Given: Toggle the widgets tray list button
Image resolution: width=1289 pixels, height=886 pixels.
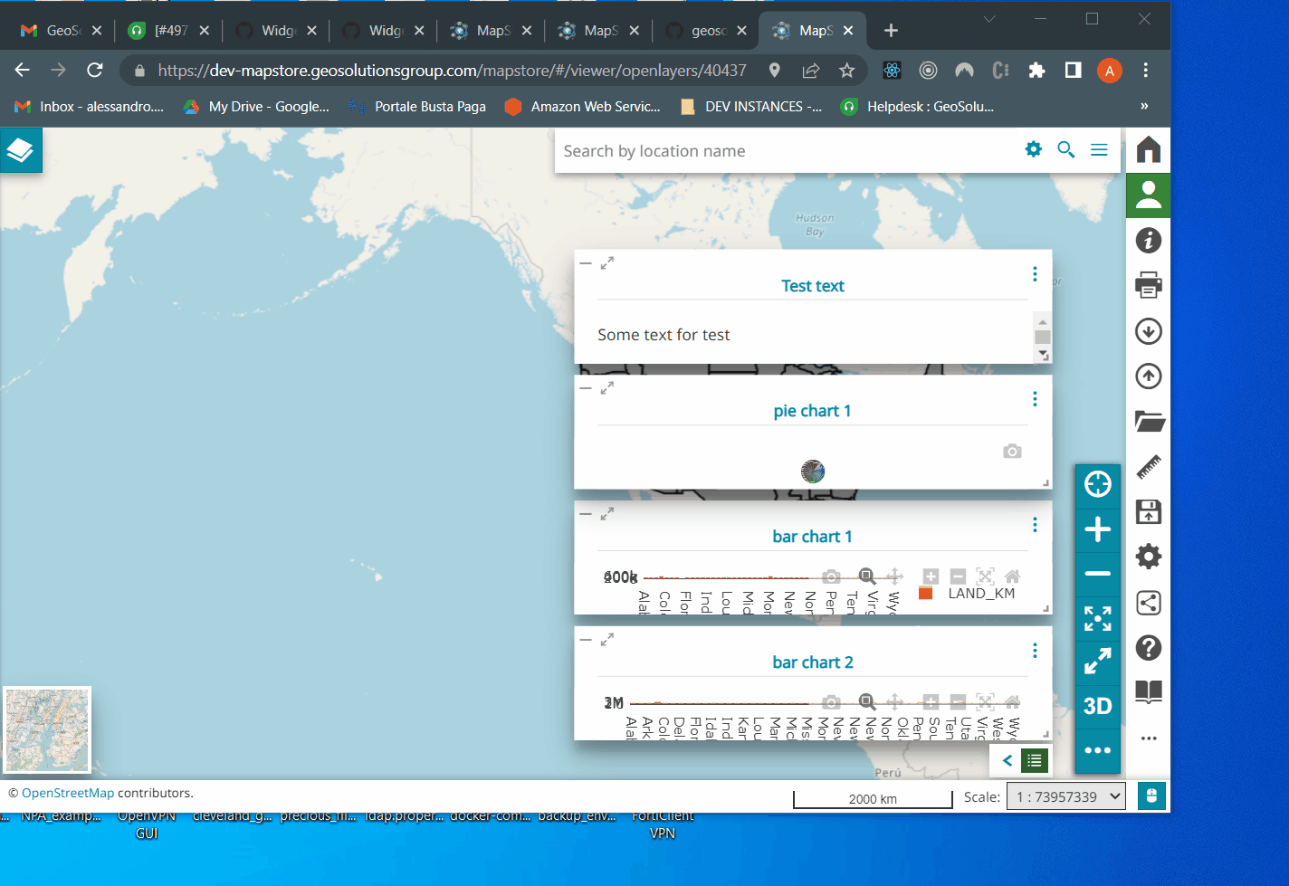Looking at the screenshot, I should coord(1035,760).
